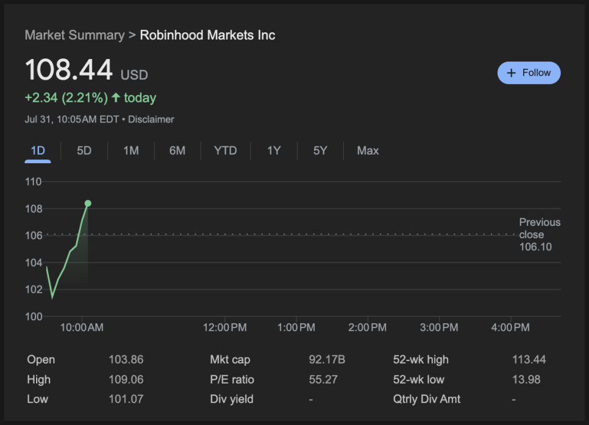Viewport: 589px width, 425px height.
Task: Click the 12:00 PM time axis label
Action: click(224, 328)
